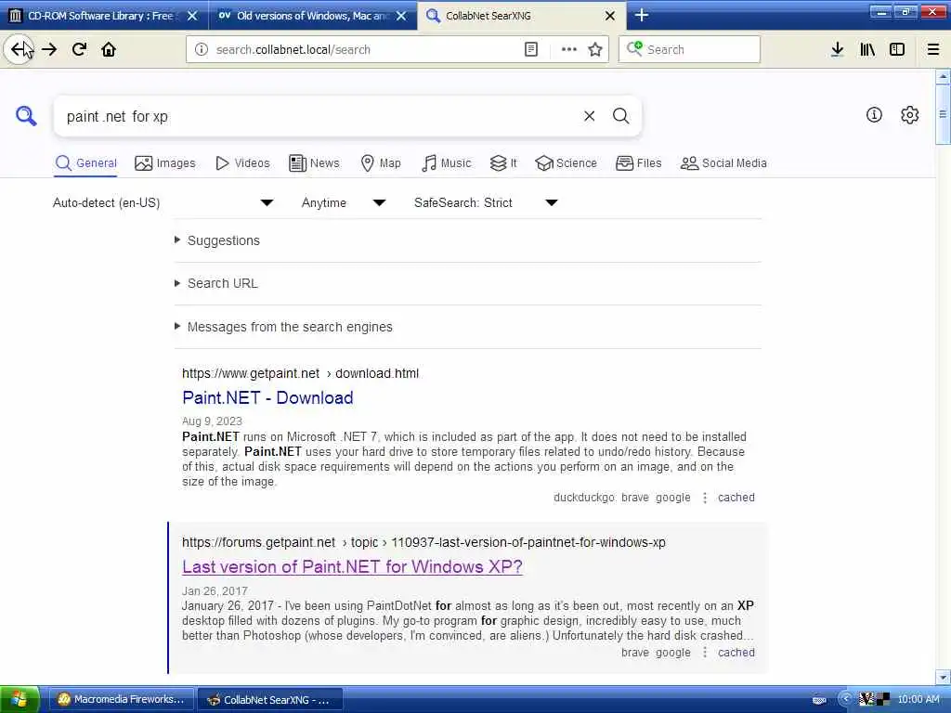Open cached copy of Paint.NET Download result
The height and width of the screenshot is (713, 951).
[x=736, y=498]
